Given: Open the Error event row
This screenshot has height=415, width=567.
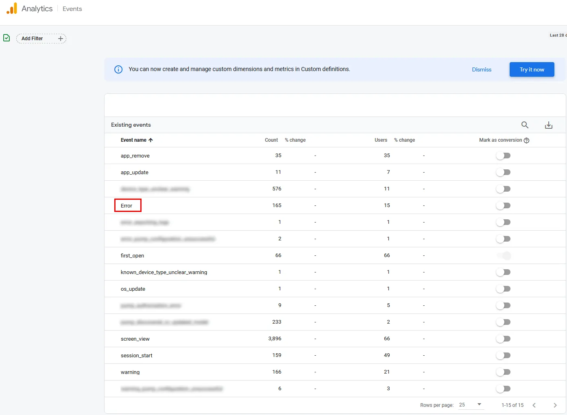Looking at the screenshot, I should (x=126, y=206).
